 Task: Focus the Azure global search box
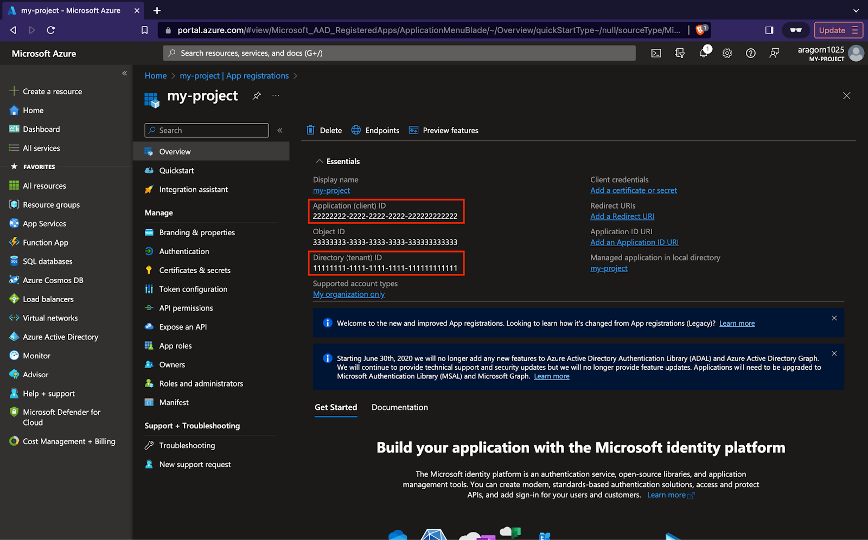tap(399, 53)
